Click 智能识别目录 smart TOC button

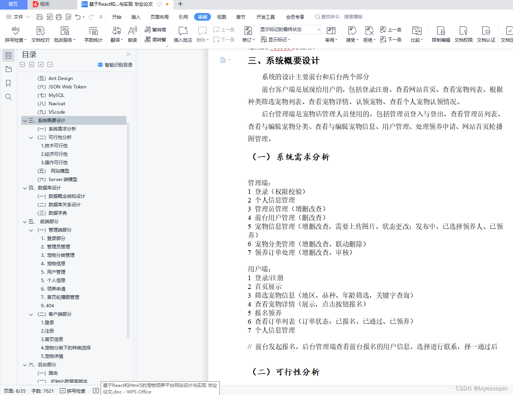tap(115, 65)
